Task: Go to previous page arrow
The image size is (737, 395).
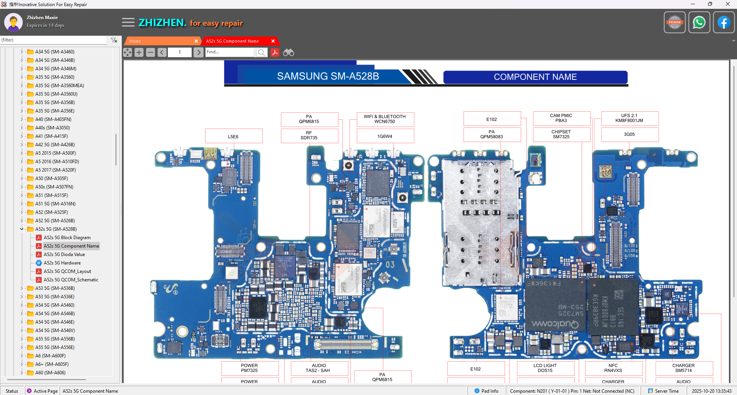Action: coord(162,52)
